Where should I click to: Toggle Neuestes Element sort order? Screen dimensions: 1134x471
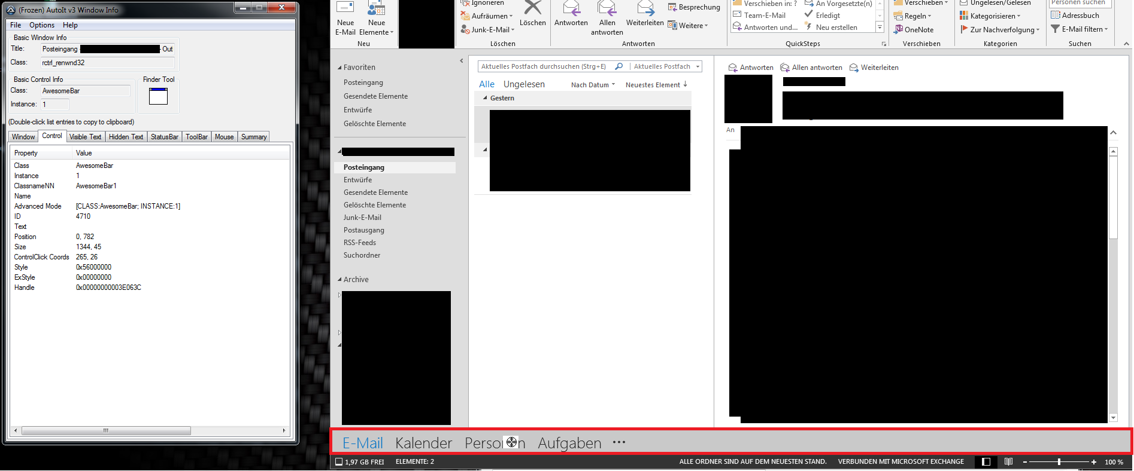(656, 85)
